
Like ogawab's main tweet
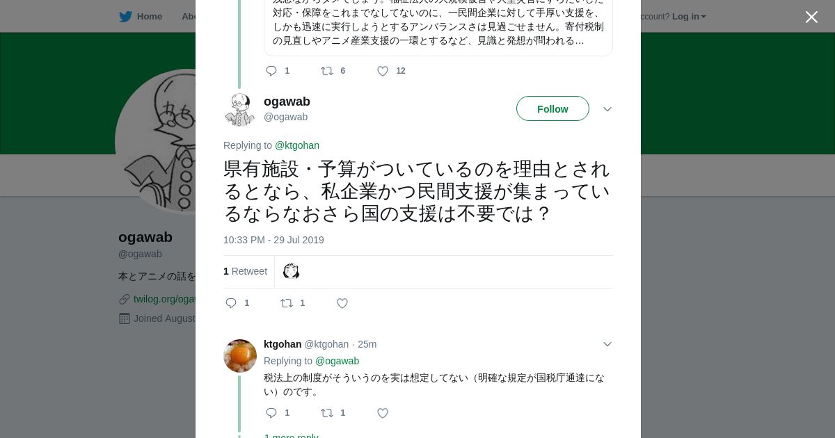[x=342, y=303]
